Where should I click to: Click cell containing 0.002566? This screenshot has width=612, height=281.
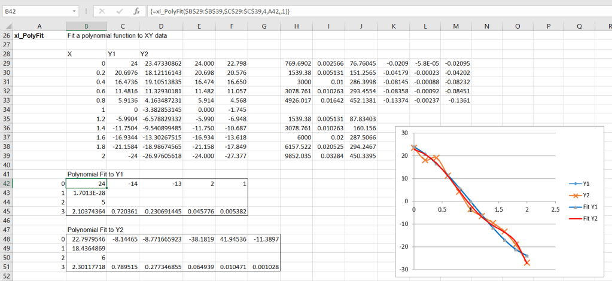click(329, 63)
